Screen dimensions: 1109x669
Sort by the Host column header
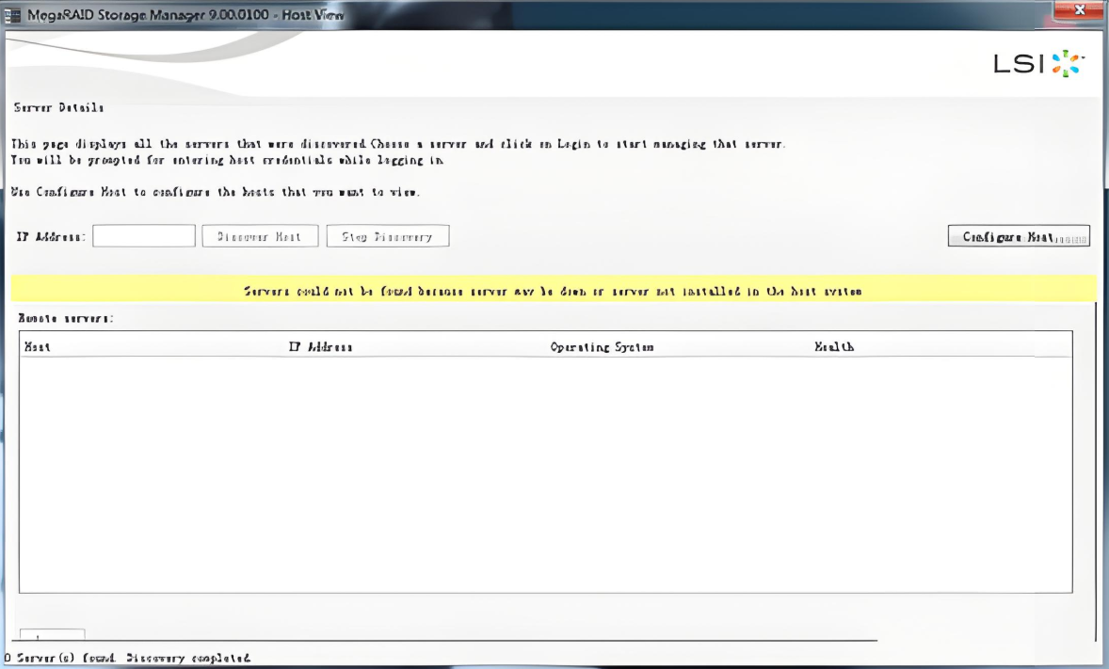37,347
